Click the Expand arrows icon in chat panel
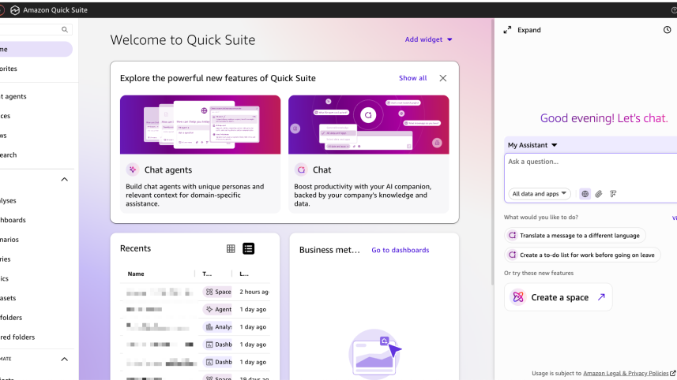 pos(507,30)
